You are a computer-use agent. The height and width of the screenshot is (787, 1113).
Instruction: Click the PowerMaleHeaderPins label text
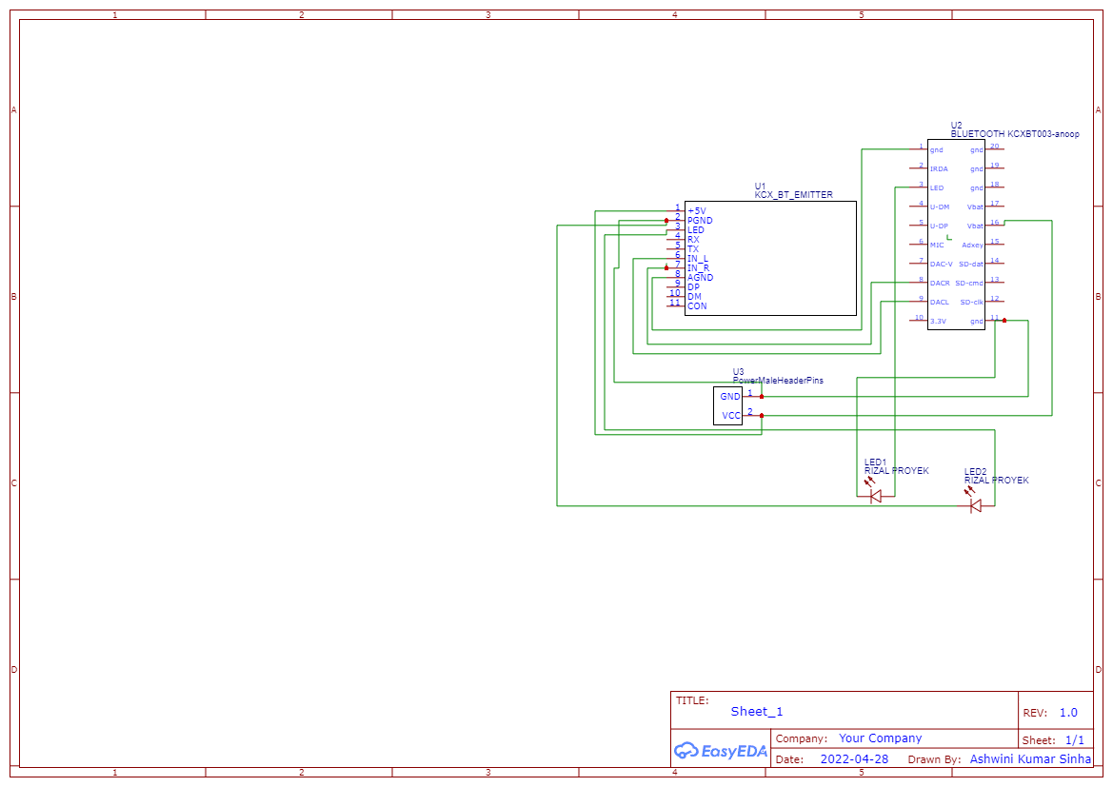pos(778,380)
